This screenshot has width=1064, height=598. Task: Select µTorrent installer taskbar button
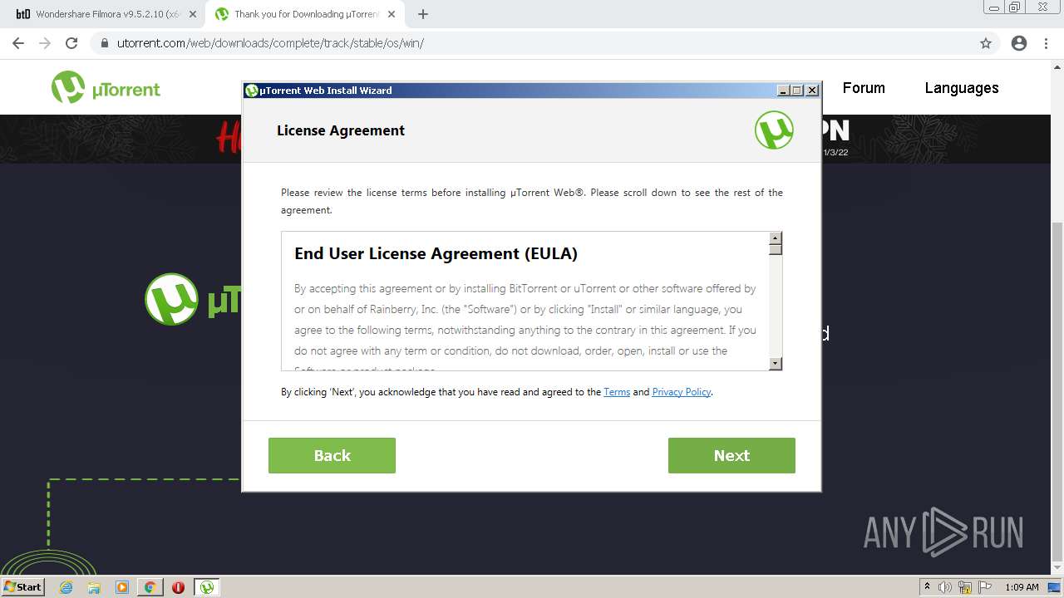pyautogui.click(x=207, y=587)
